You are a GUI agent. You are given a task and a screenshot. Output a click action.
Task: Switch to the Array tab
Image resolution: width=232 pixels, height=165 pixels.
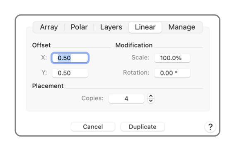(49, 27)
